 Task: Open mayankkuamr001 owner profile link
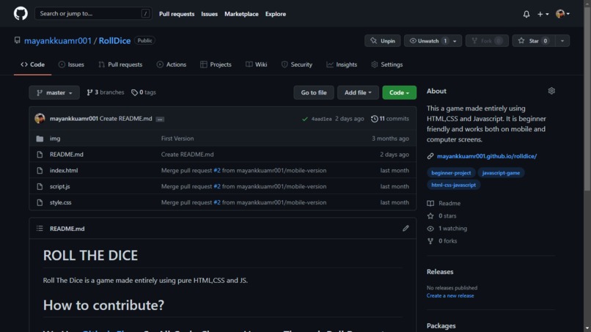pos(58,41)
